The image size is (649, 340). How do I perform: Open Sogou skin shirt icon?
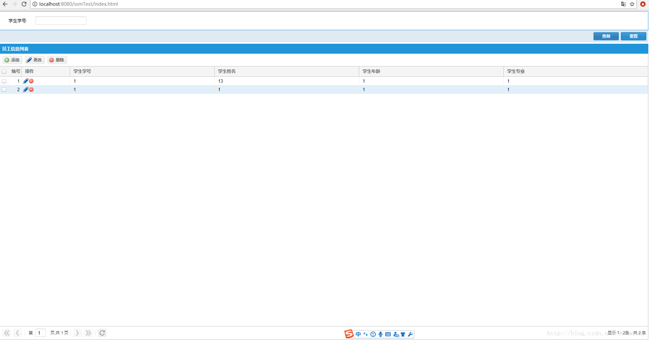tap(403, 334)
